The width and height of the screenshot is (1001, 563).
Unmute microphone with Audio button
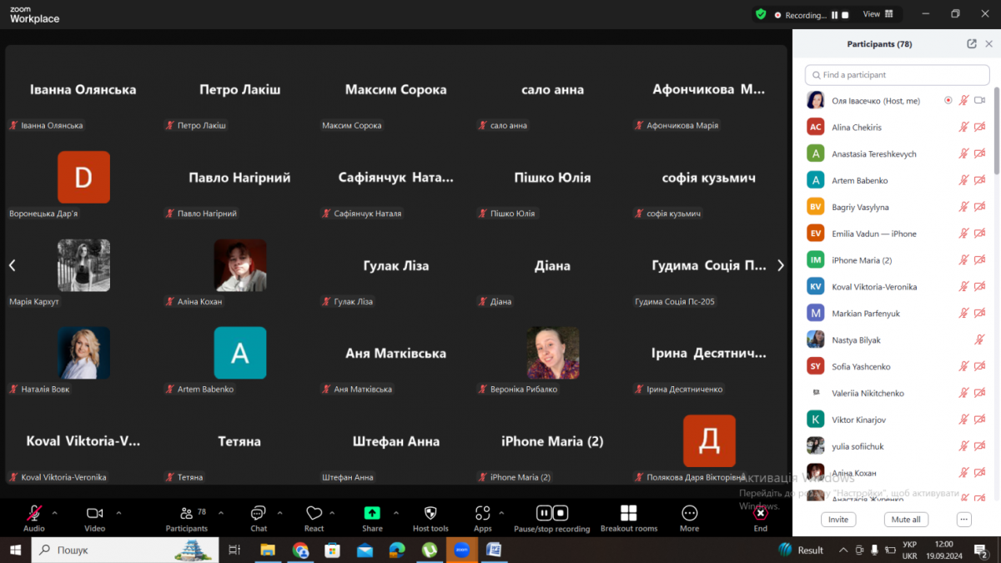34,513
